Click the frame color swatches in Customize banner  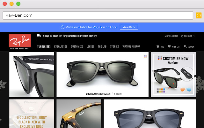pyautogui.click(x=161, y=90)
